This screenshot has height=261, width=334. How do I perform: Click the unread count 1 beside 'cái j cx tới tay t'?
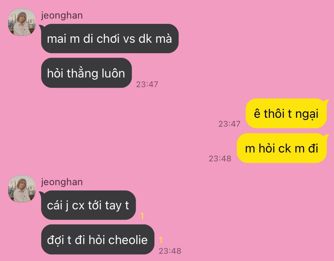click(x=142, y=216)
